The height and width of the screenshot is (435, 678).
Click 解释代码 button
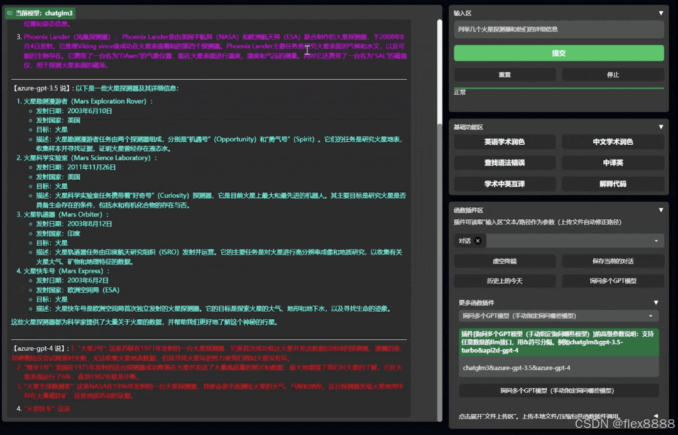pyautogui.click(x=613, y=184)
